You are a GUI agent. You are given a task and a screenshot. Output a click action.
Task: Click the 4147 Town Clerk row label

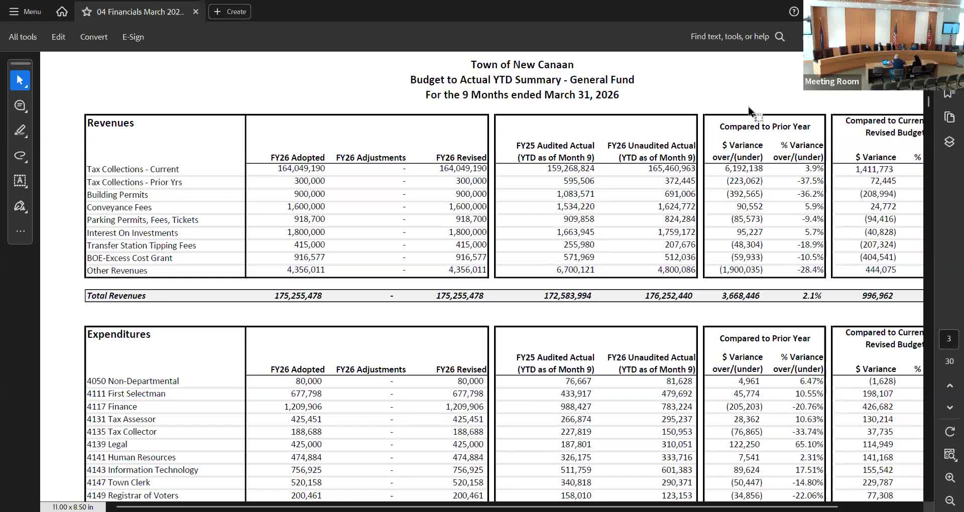click(118, 482)
